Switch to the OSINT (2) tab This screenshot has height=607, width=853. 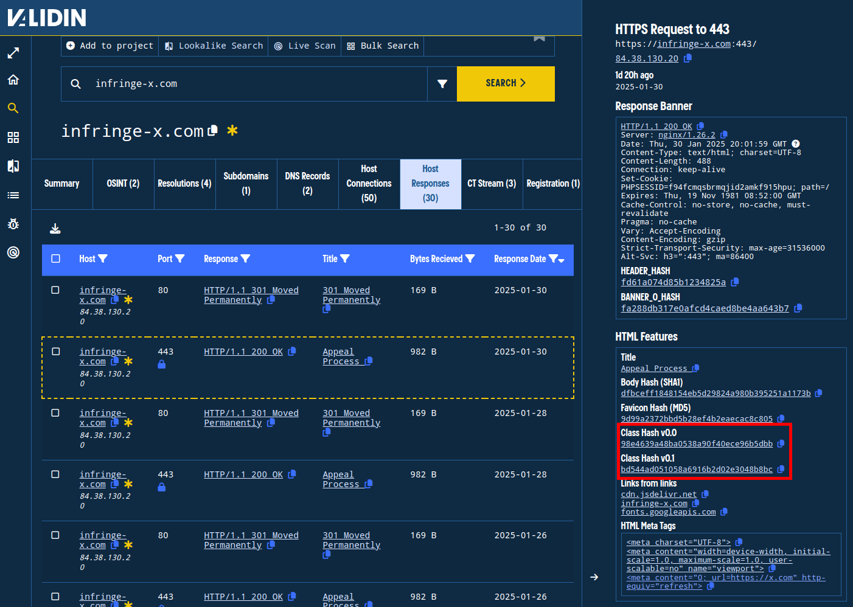coord(123,184)
